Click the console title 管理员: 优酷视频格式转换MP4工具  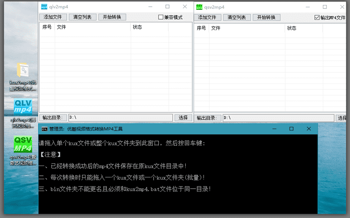tap(86, 129)
